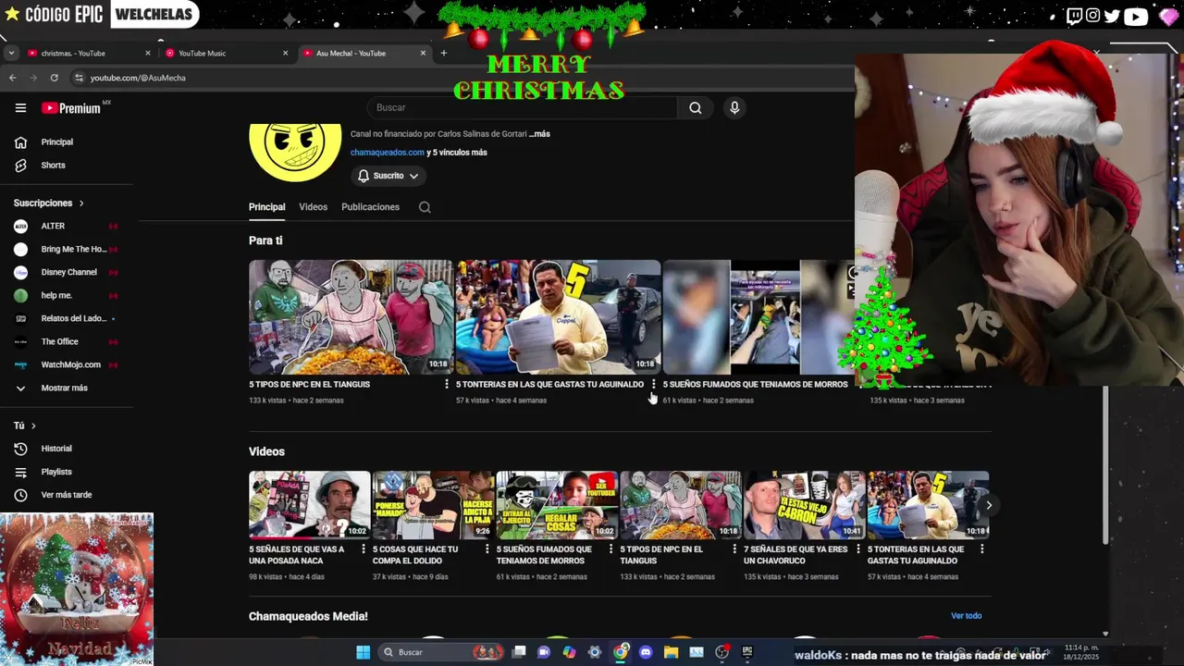Click the browser address bar URL
Viewport: 1184px width, 666px height.
click(138, 78)
